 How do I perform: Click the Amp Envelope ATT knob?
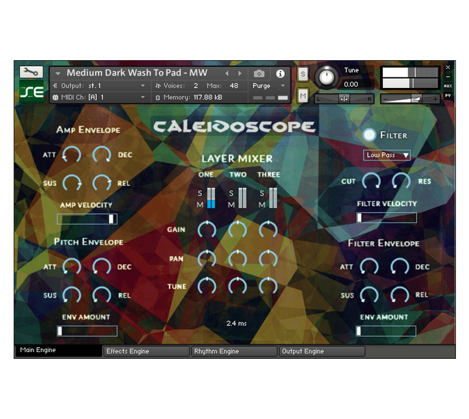pyautogui.click(x=72, y=155)
